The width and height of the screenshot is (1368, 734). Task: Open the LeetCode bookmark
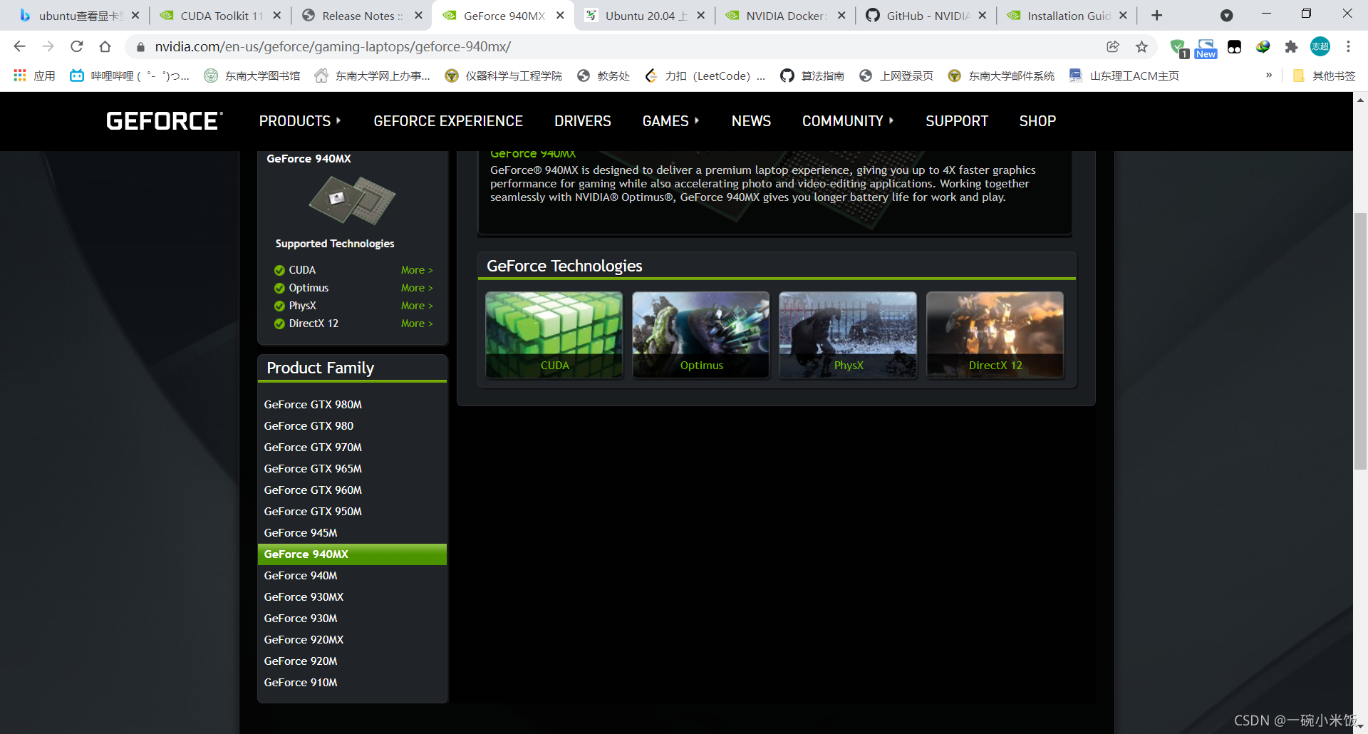coord(705,76)
